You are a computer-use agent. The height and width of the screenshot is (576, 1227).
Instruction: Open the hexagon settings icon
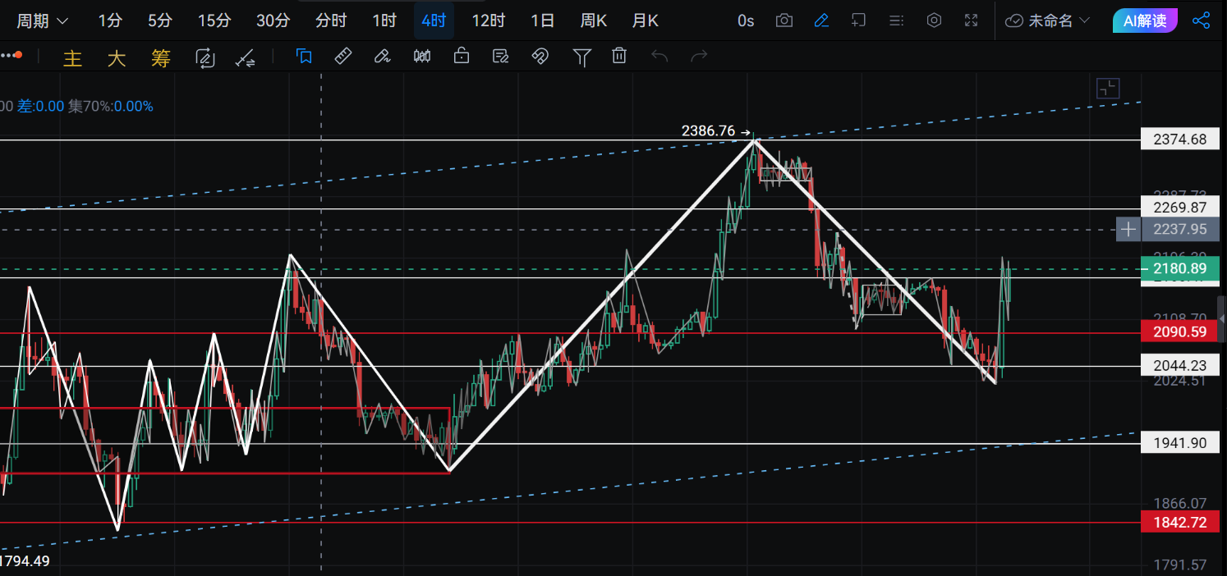tap(934, 21)
